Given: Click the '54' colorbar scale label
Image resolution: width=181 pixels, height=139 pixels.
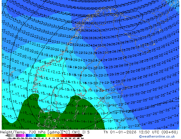Looking at the screenshot, I should point(82,138).
